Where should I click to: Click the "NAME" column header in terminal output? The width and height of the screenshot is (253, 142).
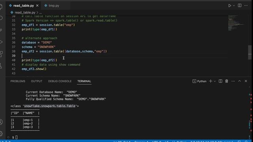[29, 113]
